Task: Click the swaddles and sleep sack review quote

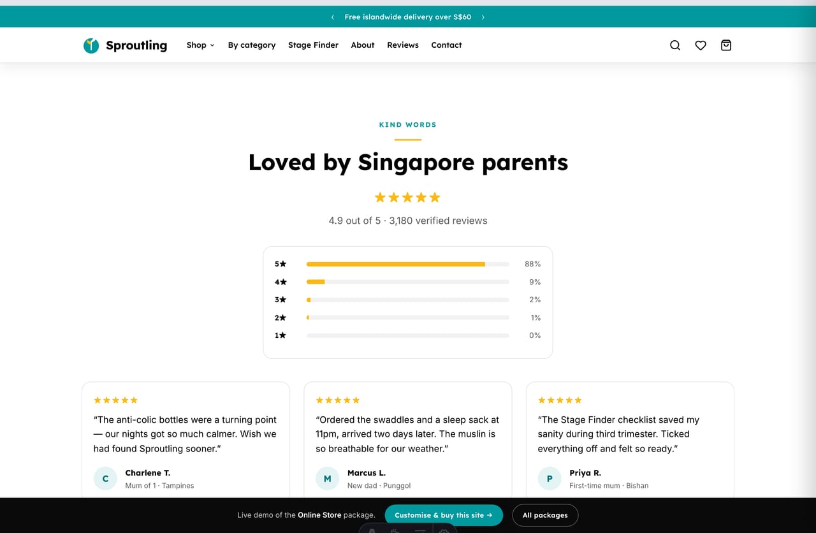Action: pos(407,434)
